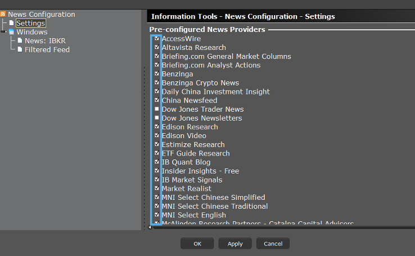Uncheck the AccessWire news provider
This screenshot has width=415, height=256.
click(157, 39)
